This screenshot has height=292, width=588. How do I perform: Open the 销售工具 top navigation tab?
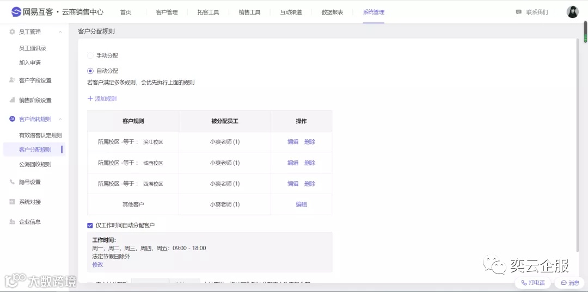pyautogui.click(x=249, y=12)
